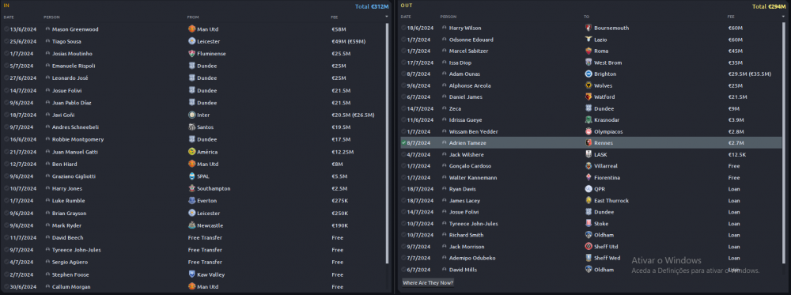Click the Fluminense club badge

191,54
